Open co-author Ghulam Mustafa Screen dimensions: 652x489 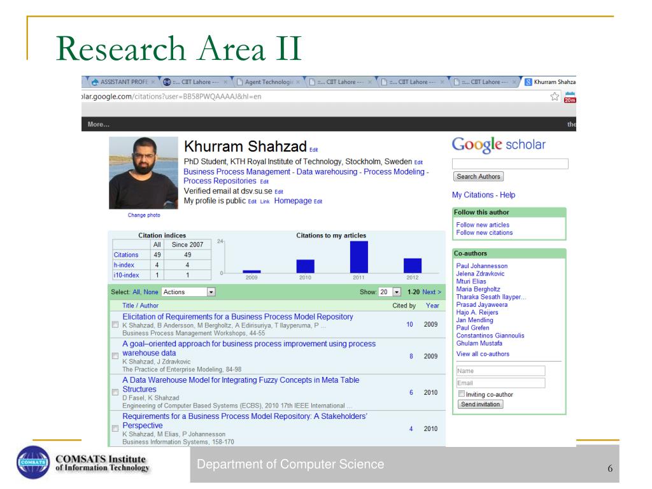479,343
